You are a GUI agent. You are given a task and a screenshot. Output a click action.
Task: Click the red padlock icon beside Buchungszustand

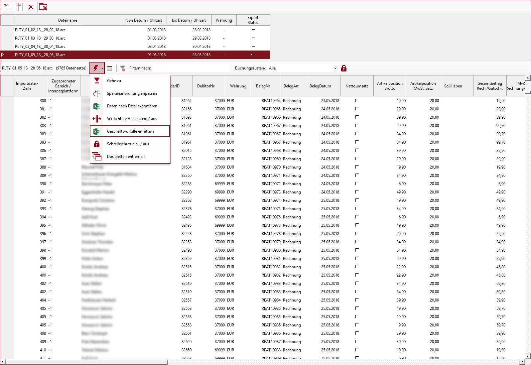344,68
